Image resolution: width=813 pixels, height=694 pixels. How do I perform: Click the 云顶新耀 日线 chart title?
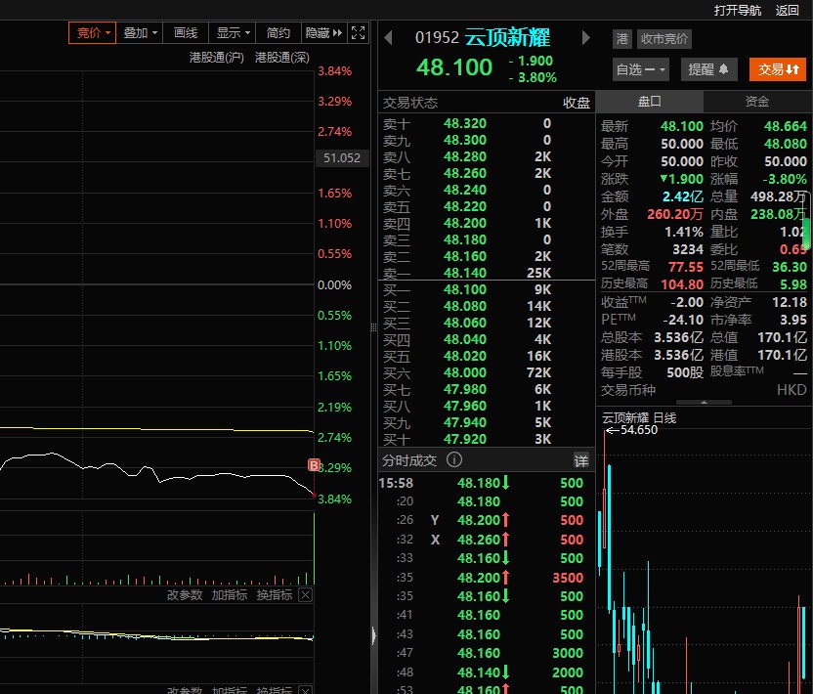point(639,417)
